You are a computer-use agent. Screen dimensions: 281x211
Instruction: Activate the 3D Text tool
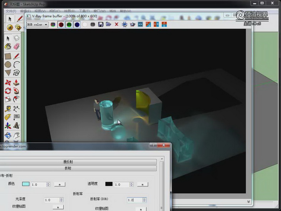16,125
